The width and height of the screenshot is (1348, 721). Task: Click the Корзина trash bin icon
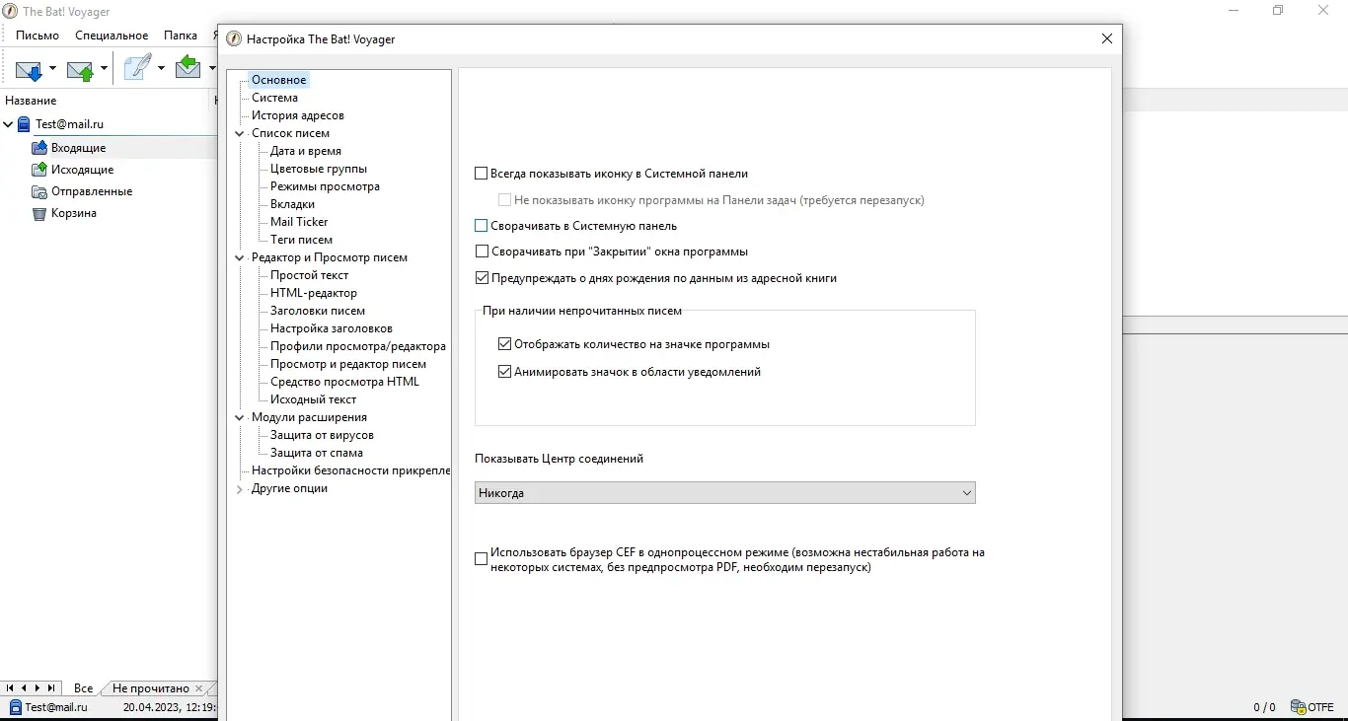coord(39,213)
